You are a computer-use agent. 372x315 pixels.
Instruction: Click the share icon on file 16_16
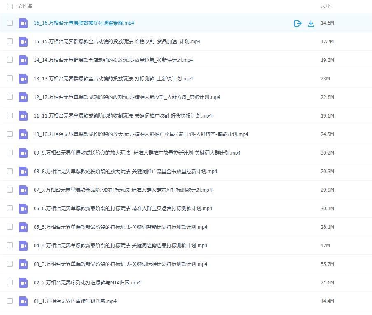pyautogui.click(x=297, y=23)
